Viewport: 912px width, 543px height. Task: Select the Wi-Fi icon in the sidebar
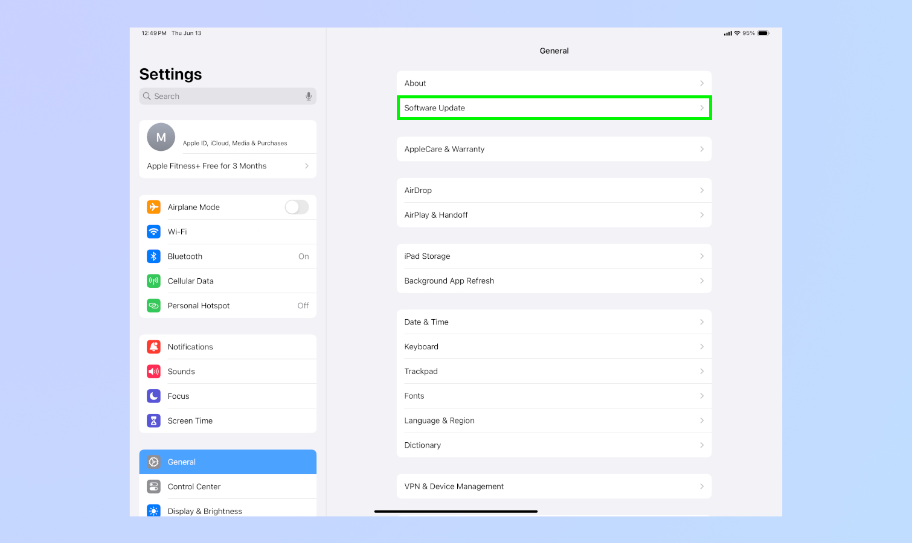click(x=153, y=231)
